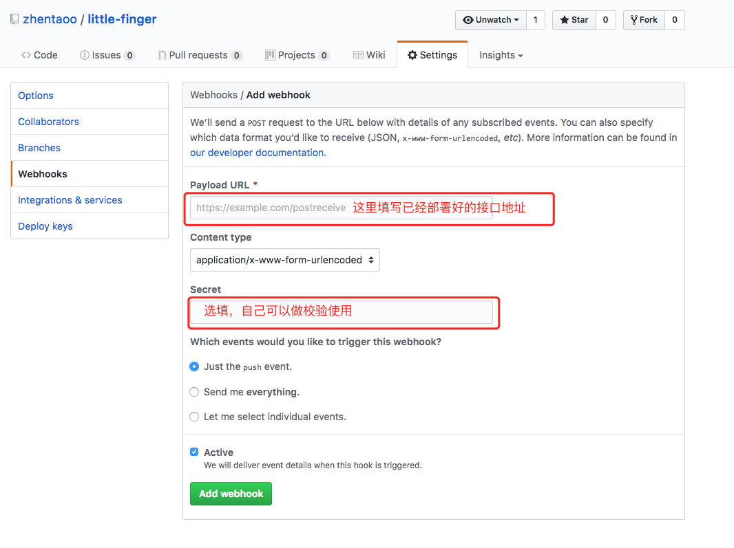Click 'We will deliver event details' note

[x=313, y=465]
